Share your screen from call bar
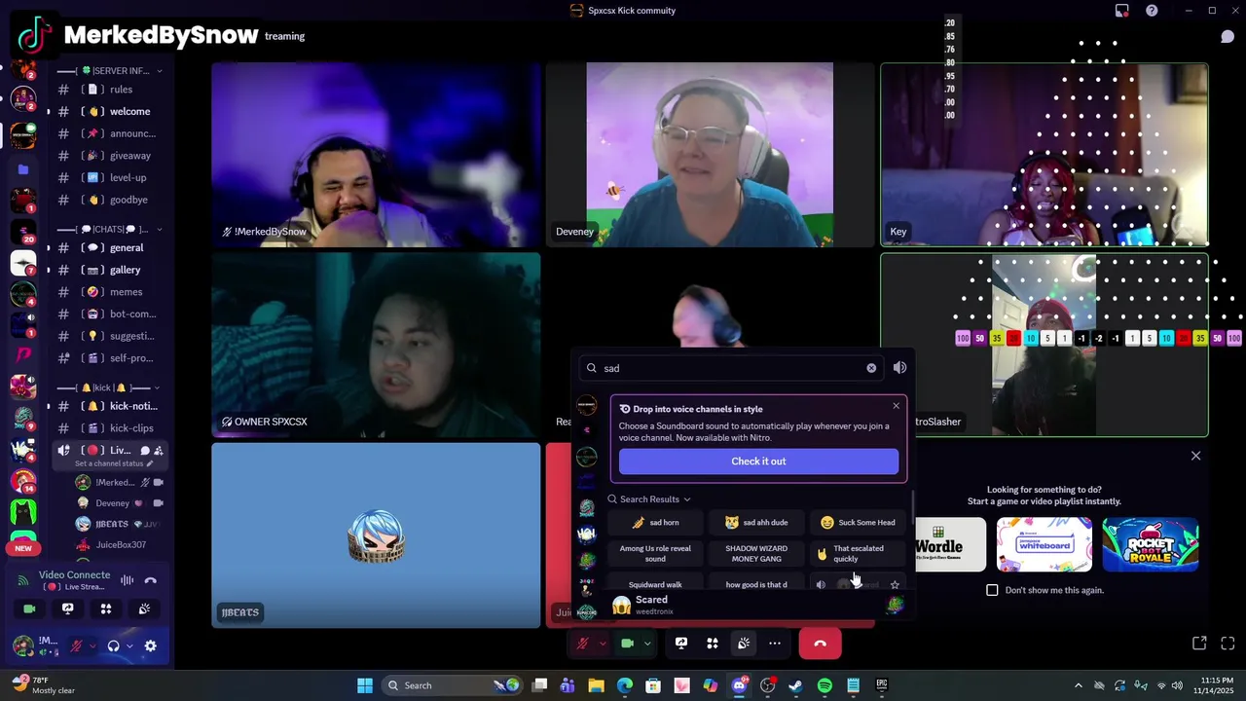The height and width of the screenshot is (701, 1246). coord(681,644)
